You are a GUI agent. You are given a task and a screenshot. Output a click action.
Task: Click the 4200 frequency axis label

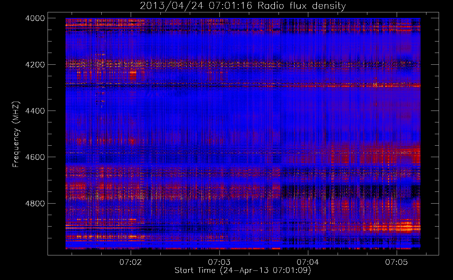tap(35, 65)
